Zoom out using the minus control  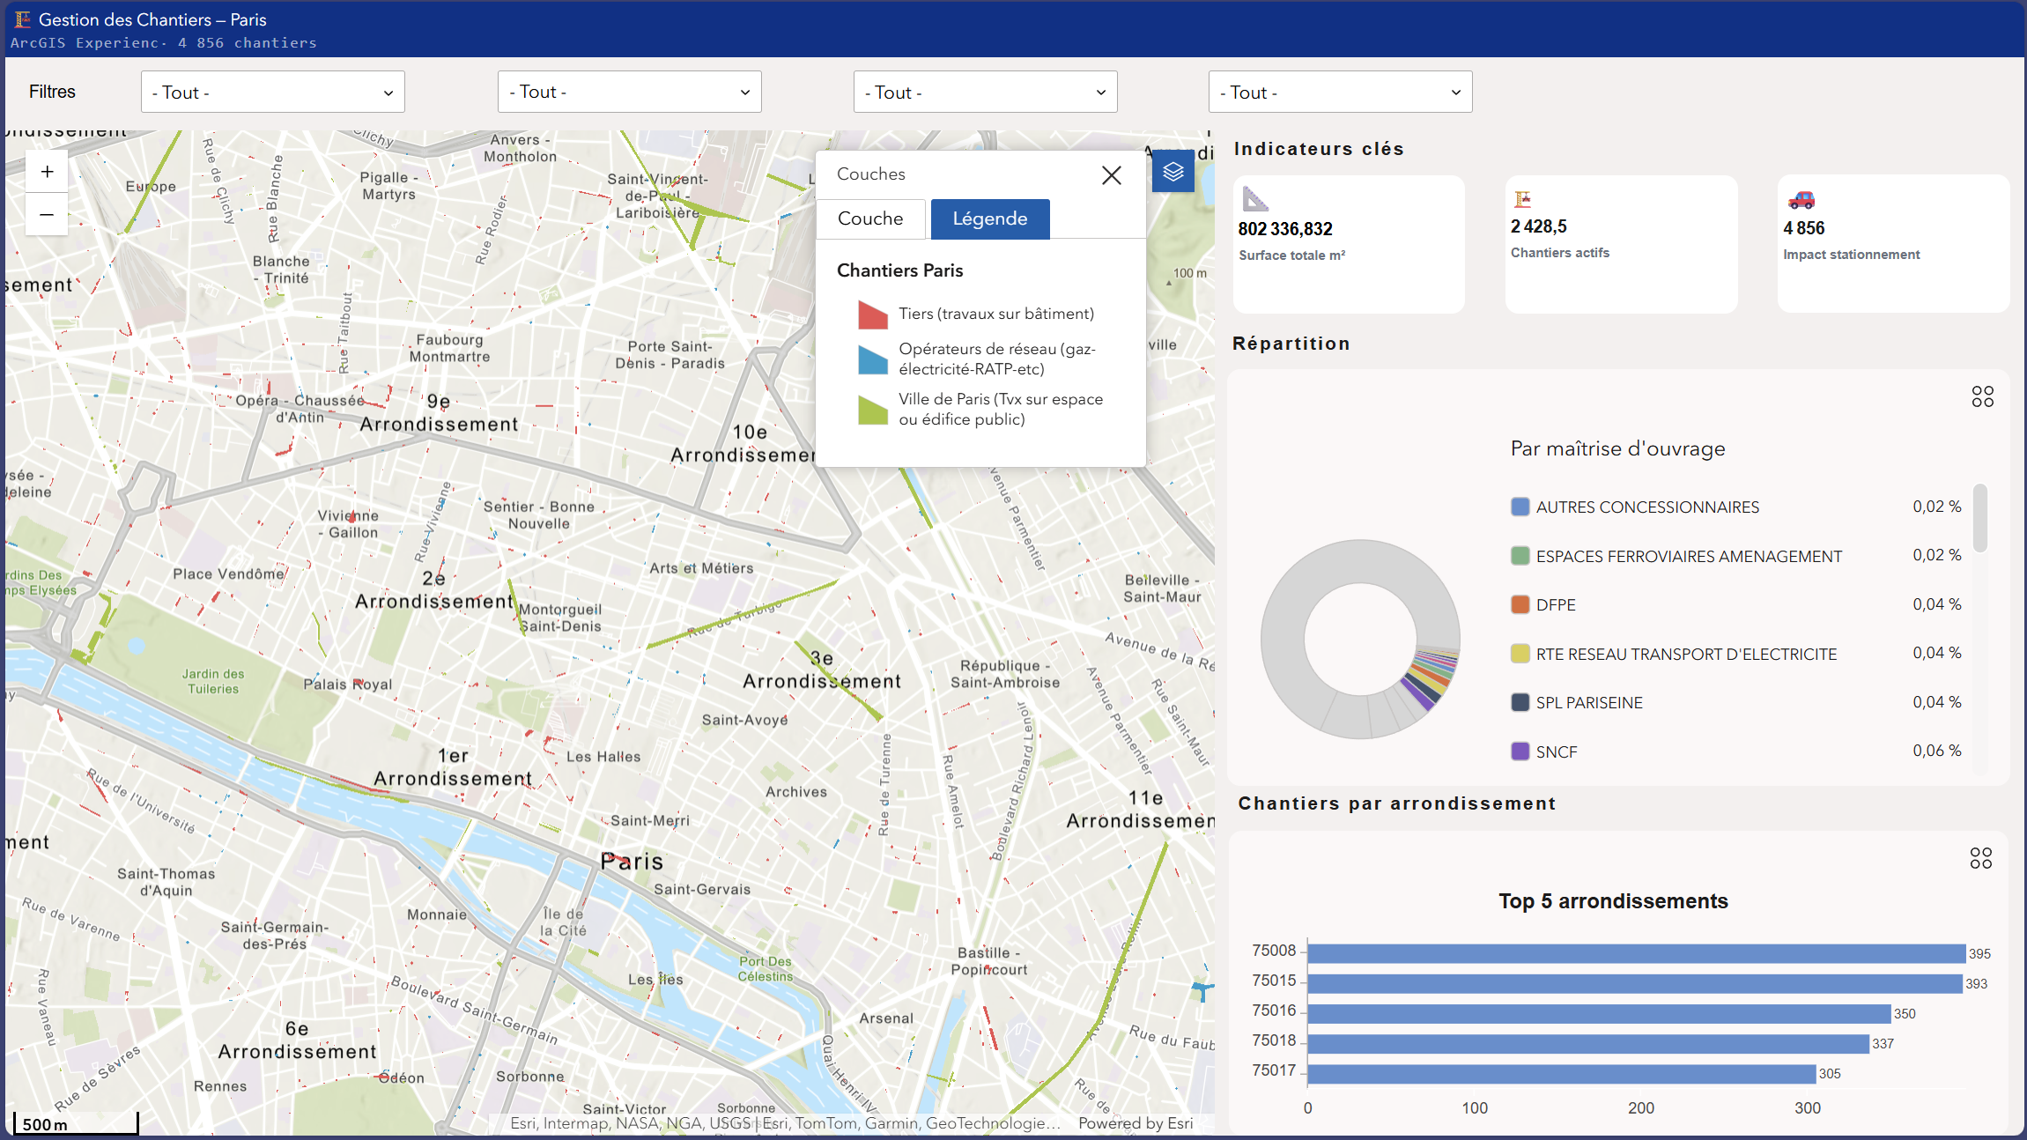click(x=46, y=214)
